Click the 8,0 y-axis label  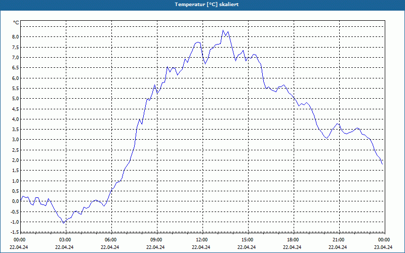(x=16, y=37)
